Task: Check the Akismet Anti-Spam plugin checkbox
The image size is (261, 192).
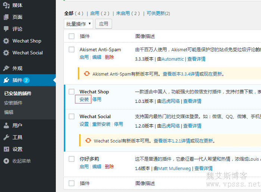Action: [72, 49]
